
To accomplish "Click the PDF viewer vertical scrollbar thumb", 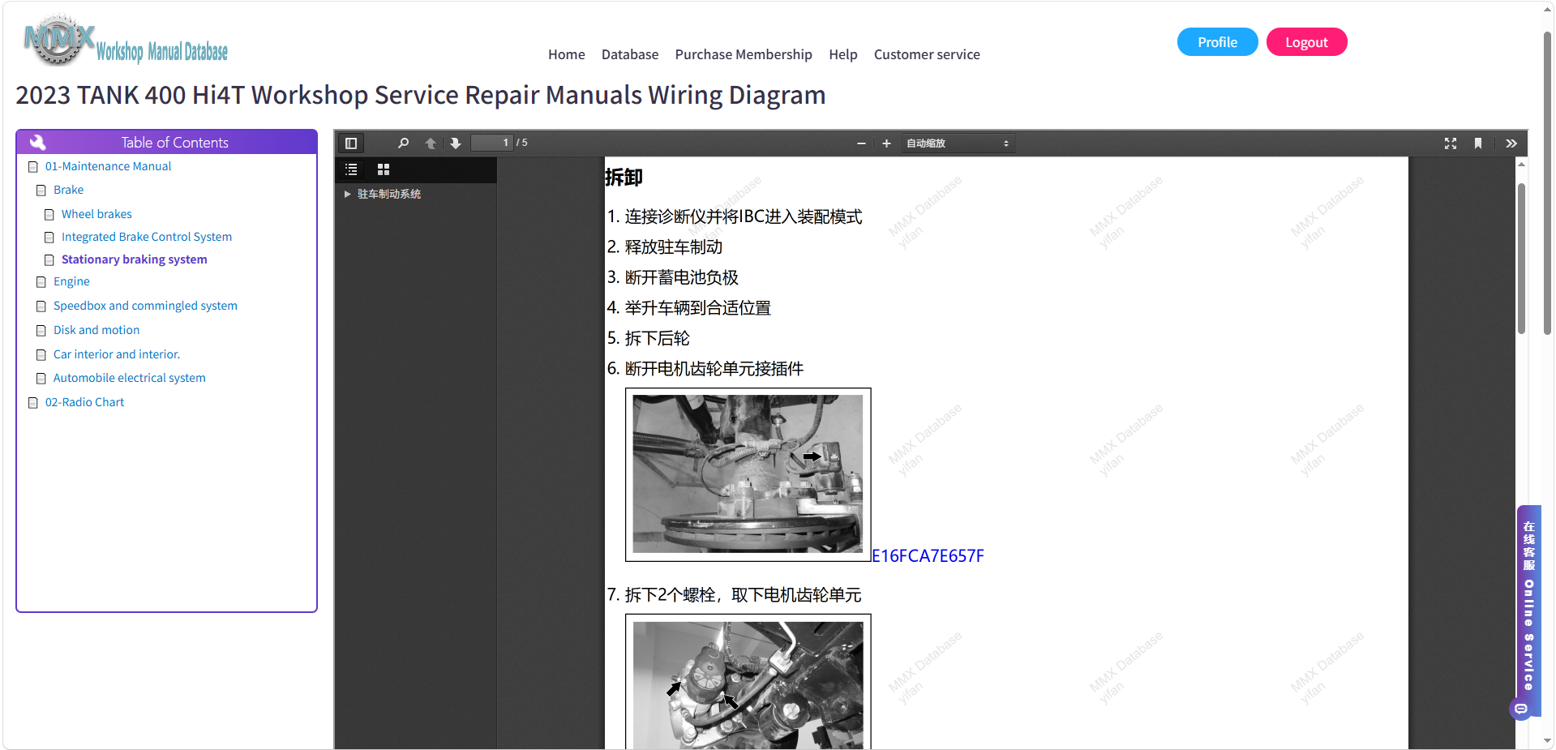I will [1521, 259].
